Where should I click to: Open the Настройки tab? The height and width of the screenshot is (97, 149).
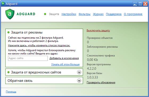click(x=69, y=14)
